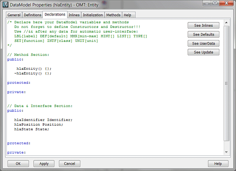This screenshot has width=236, height=171.
Task: Click the See Defaults button
Action: [x=203, y=35]
